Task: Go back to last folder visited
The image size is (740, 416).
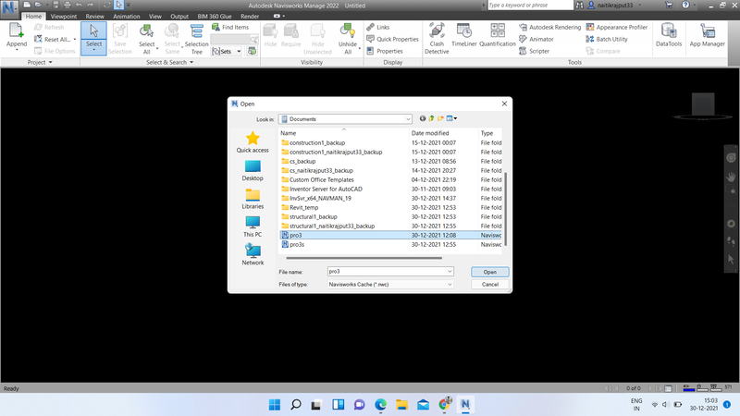Action: pyautogui.click(x=423, y=118)
